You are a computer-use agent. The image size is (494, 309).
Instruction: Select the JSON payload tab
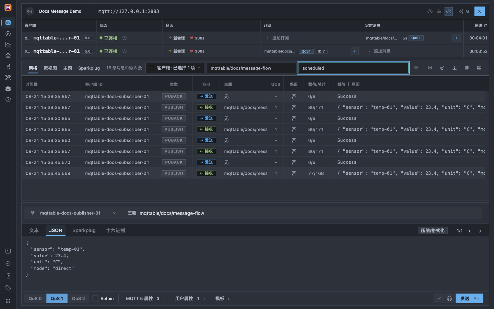pos(56,230)
